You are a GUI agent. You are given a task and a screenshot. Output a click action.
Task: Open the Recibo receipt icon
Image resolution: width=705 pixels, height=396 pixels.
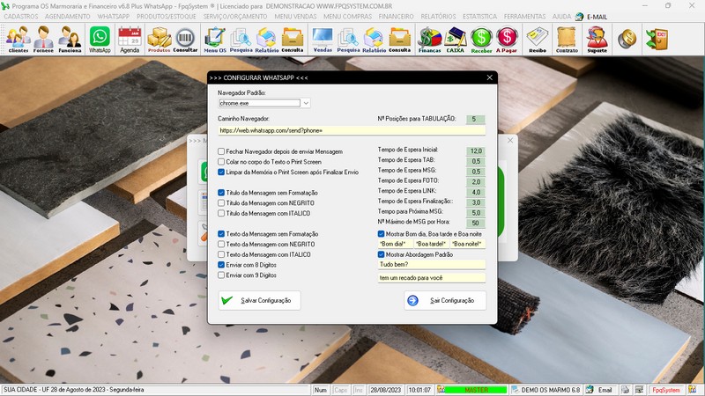(x=538, y=40)
